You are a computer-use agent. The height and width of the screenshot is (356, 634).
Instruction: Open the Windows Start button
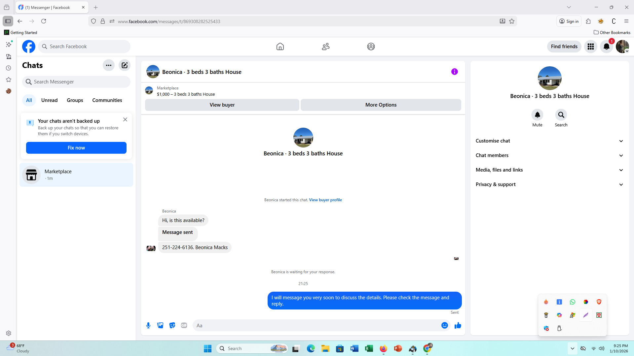point(207,348)
